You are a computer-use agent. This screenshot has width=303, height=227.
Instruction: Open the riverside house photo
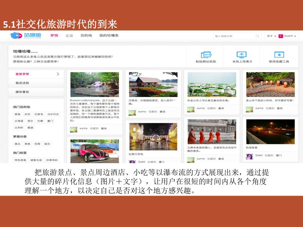pos(153,85)
